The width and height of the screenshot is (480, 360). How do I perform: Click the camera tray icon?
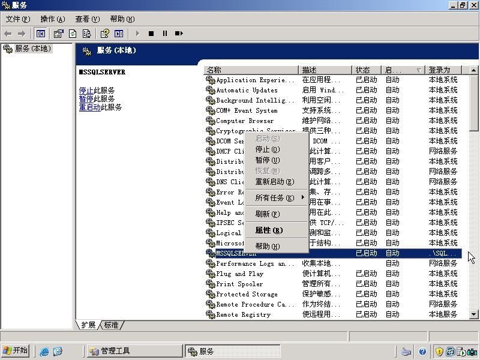coord(472,352)
